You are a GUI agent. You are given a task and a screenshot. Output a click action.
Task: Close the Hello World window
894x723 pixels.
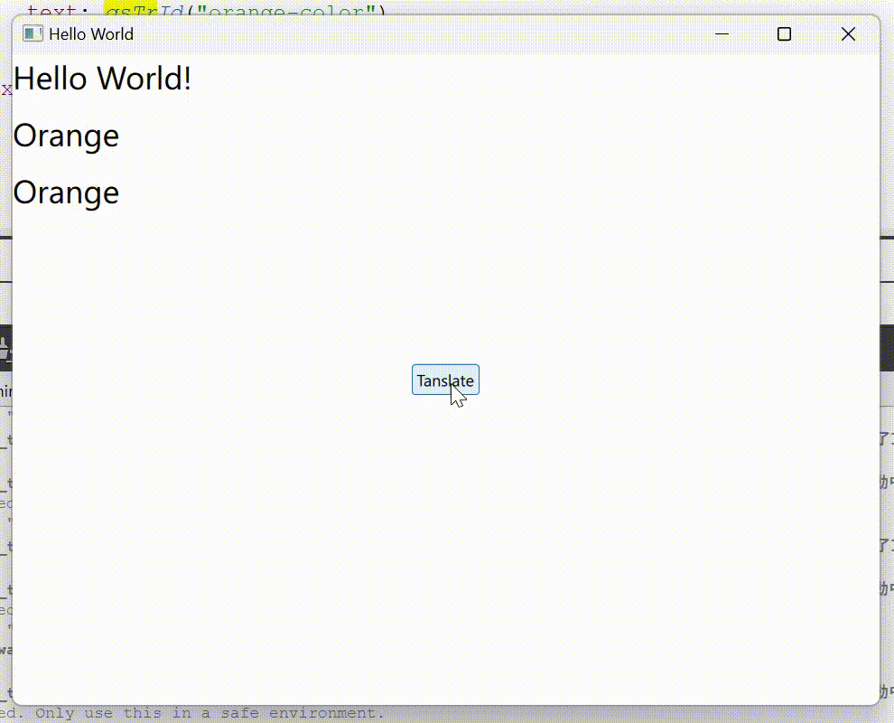click(847, 34)
